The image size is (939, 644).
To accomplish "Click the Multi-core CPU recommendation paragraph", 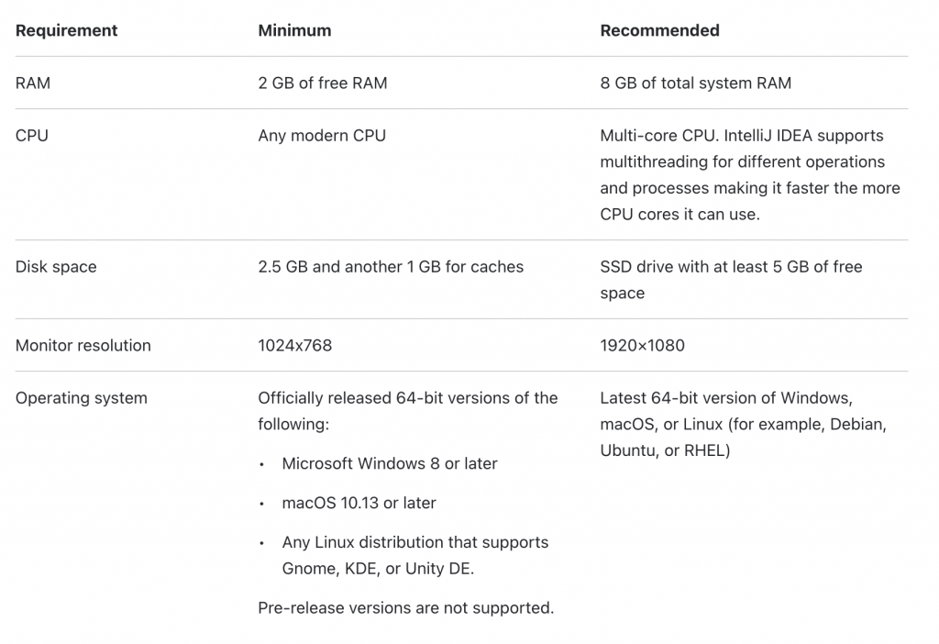I will coord(750,175).
